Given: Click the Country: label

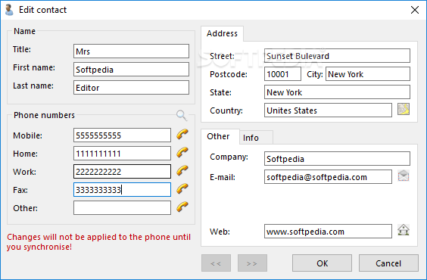Looking at the screenshot, I should 226,110.
